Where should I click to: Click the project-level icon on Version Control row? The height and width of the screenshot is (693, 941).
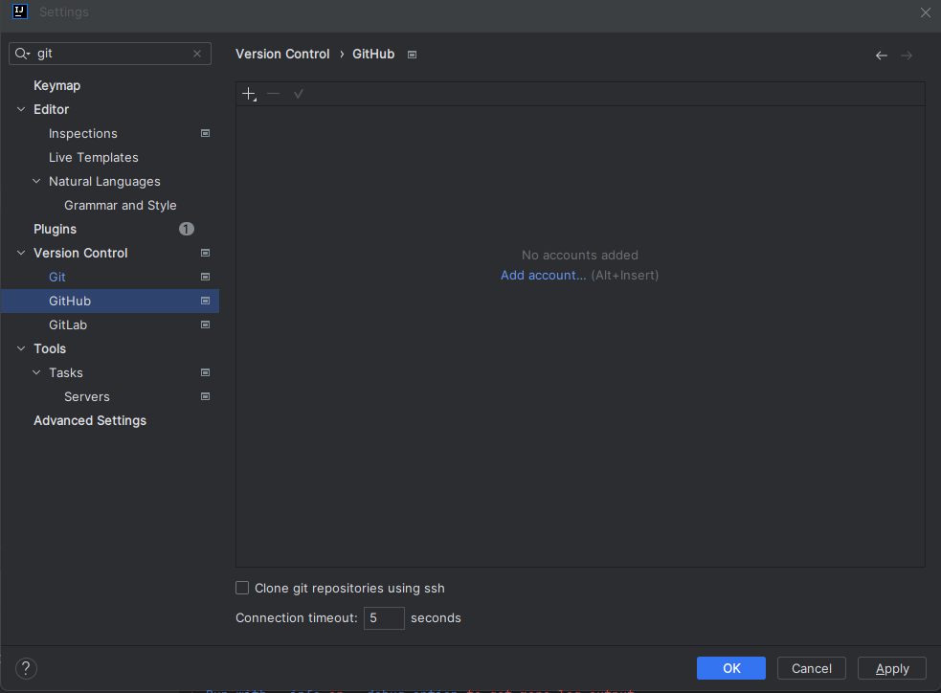pyautogui.click(x=205, y=254)
